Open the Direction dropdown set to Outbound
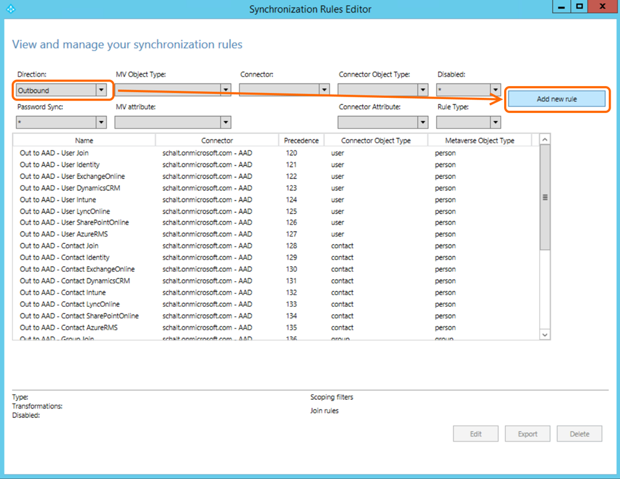 (x=62, y=90)
